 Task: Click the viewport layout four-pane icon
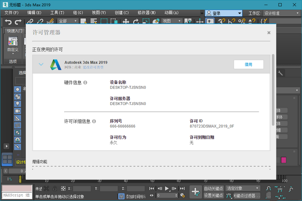pyautogui.click(x=7, y=159)
